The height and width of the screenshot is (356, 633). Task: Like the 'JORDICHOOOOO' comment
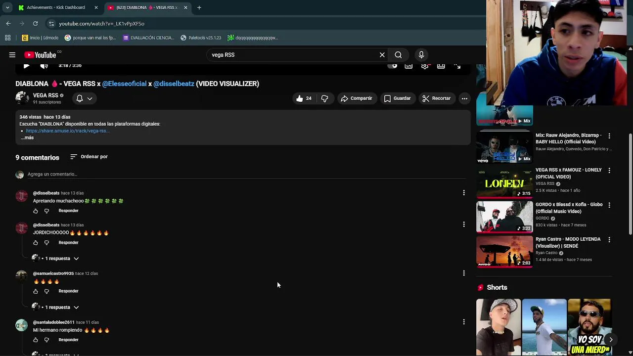tap(36, 243)
